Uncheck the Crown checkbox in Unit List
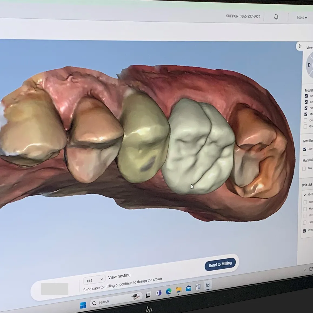The image size is (313, 313). click(305, 231)
